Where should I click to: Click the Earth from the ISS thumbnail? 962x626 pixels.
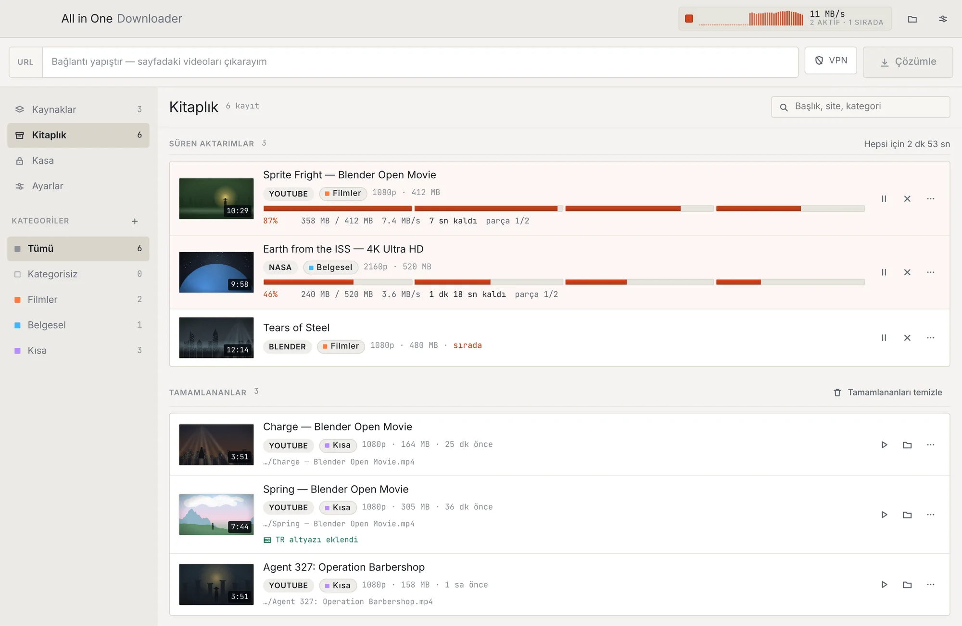[x=216, y=272]
